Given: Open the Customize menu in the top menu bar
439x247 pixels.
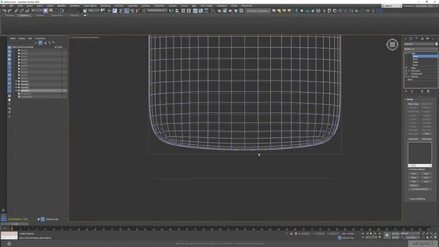Looking at the screenshot, I should coord(132,5).
